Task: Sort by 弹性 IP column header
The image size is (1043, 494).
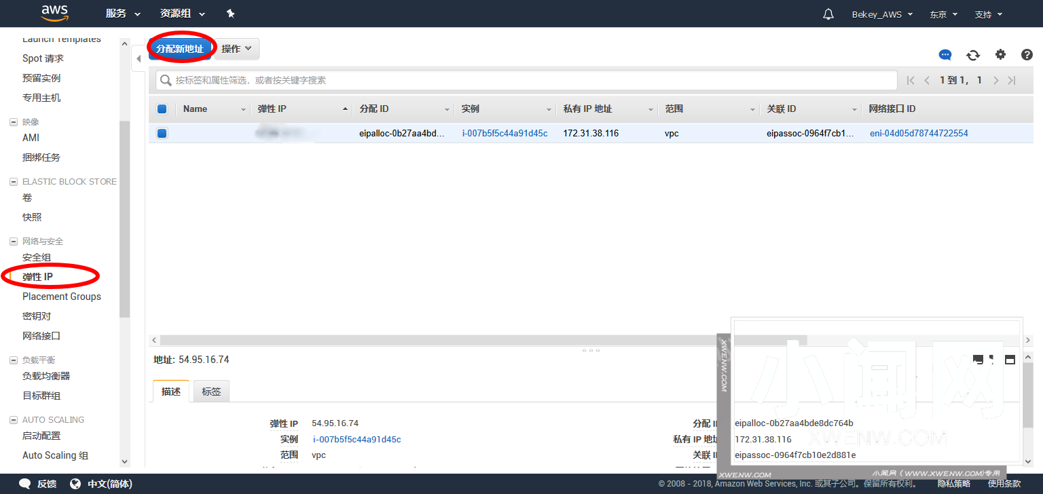Action: point(301,109)
